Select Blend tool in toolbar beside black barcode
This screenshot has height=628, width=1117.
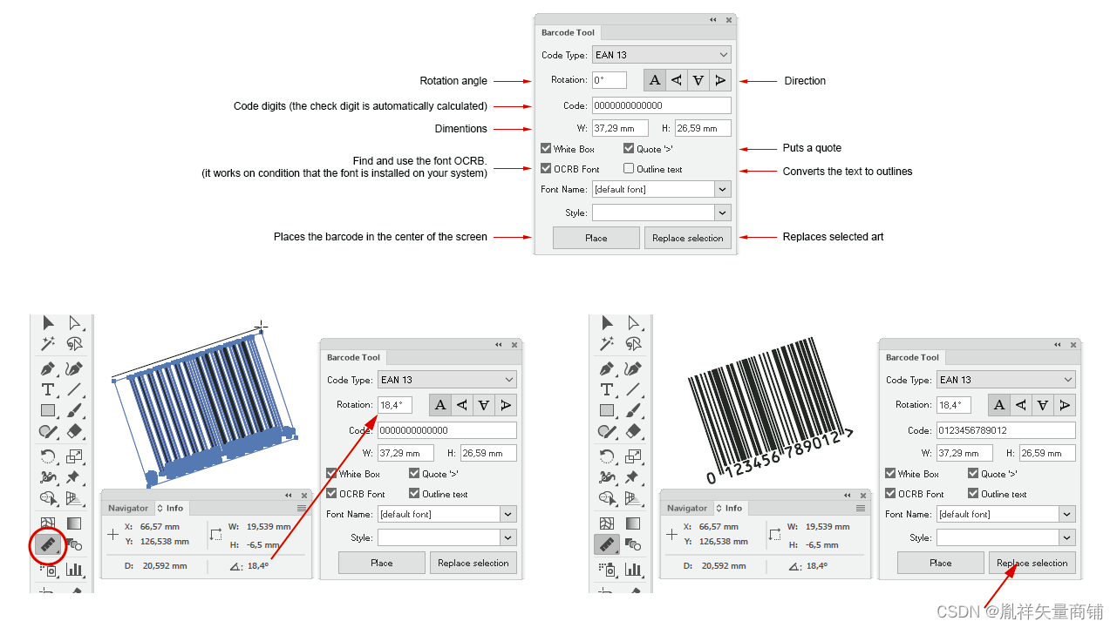tap(633, 545)
